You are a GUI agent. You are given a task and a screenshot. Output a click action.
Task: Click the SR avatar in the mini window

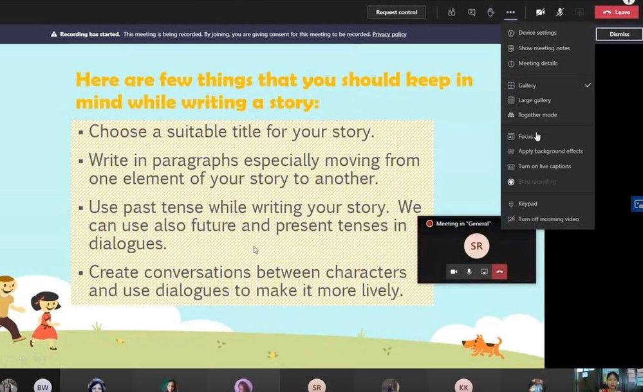click(x=476, y=246)
